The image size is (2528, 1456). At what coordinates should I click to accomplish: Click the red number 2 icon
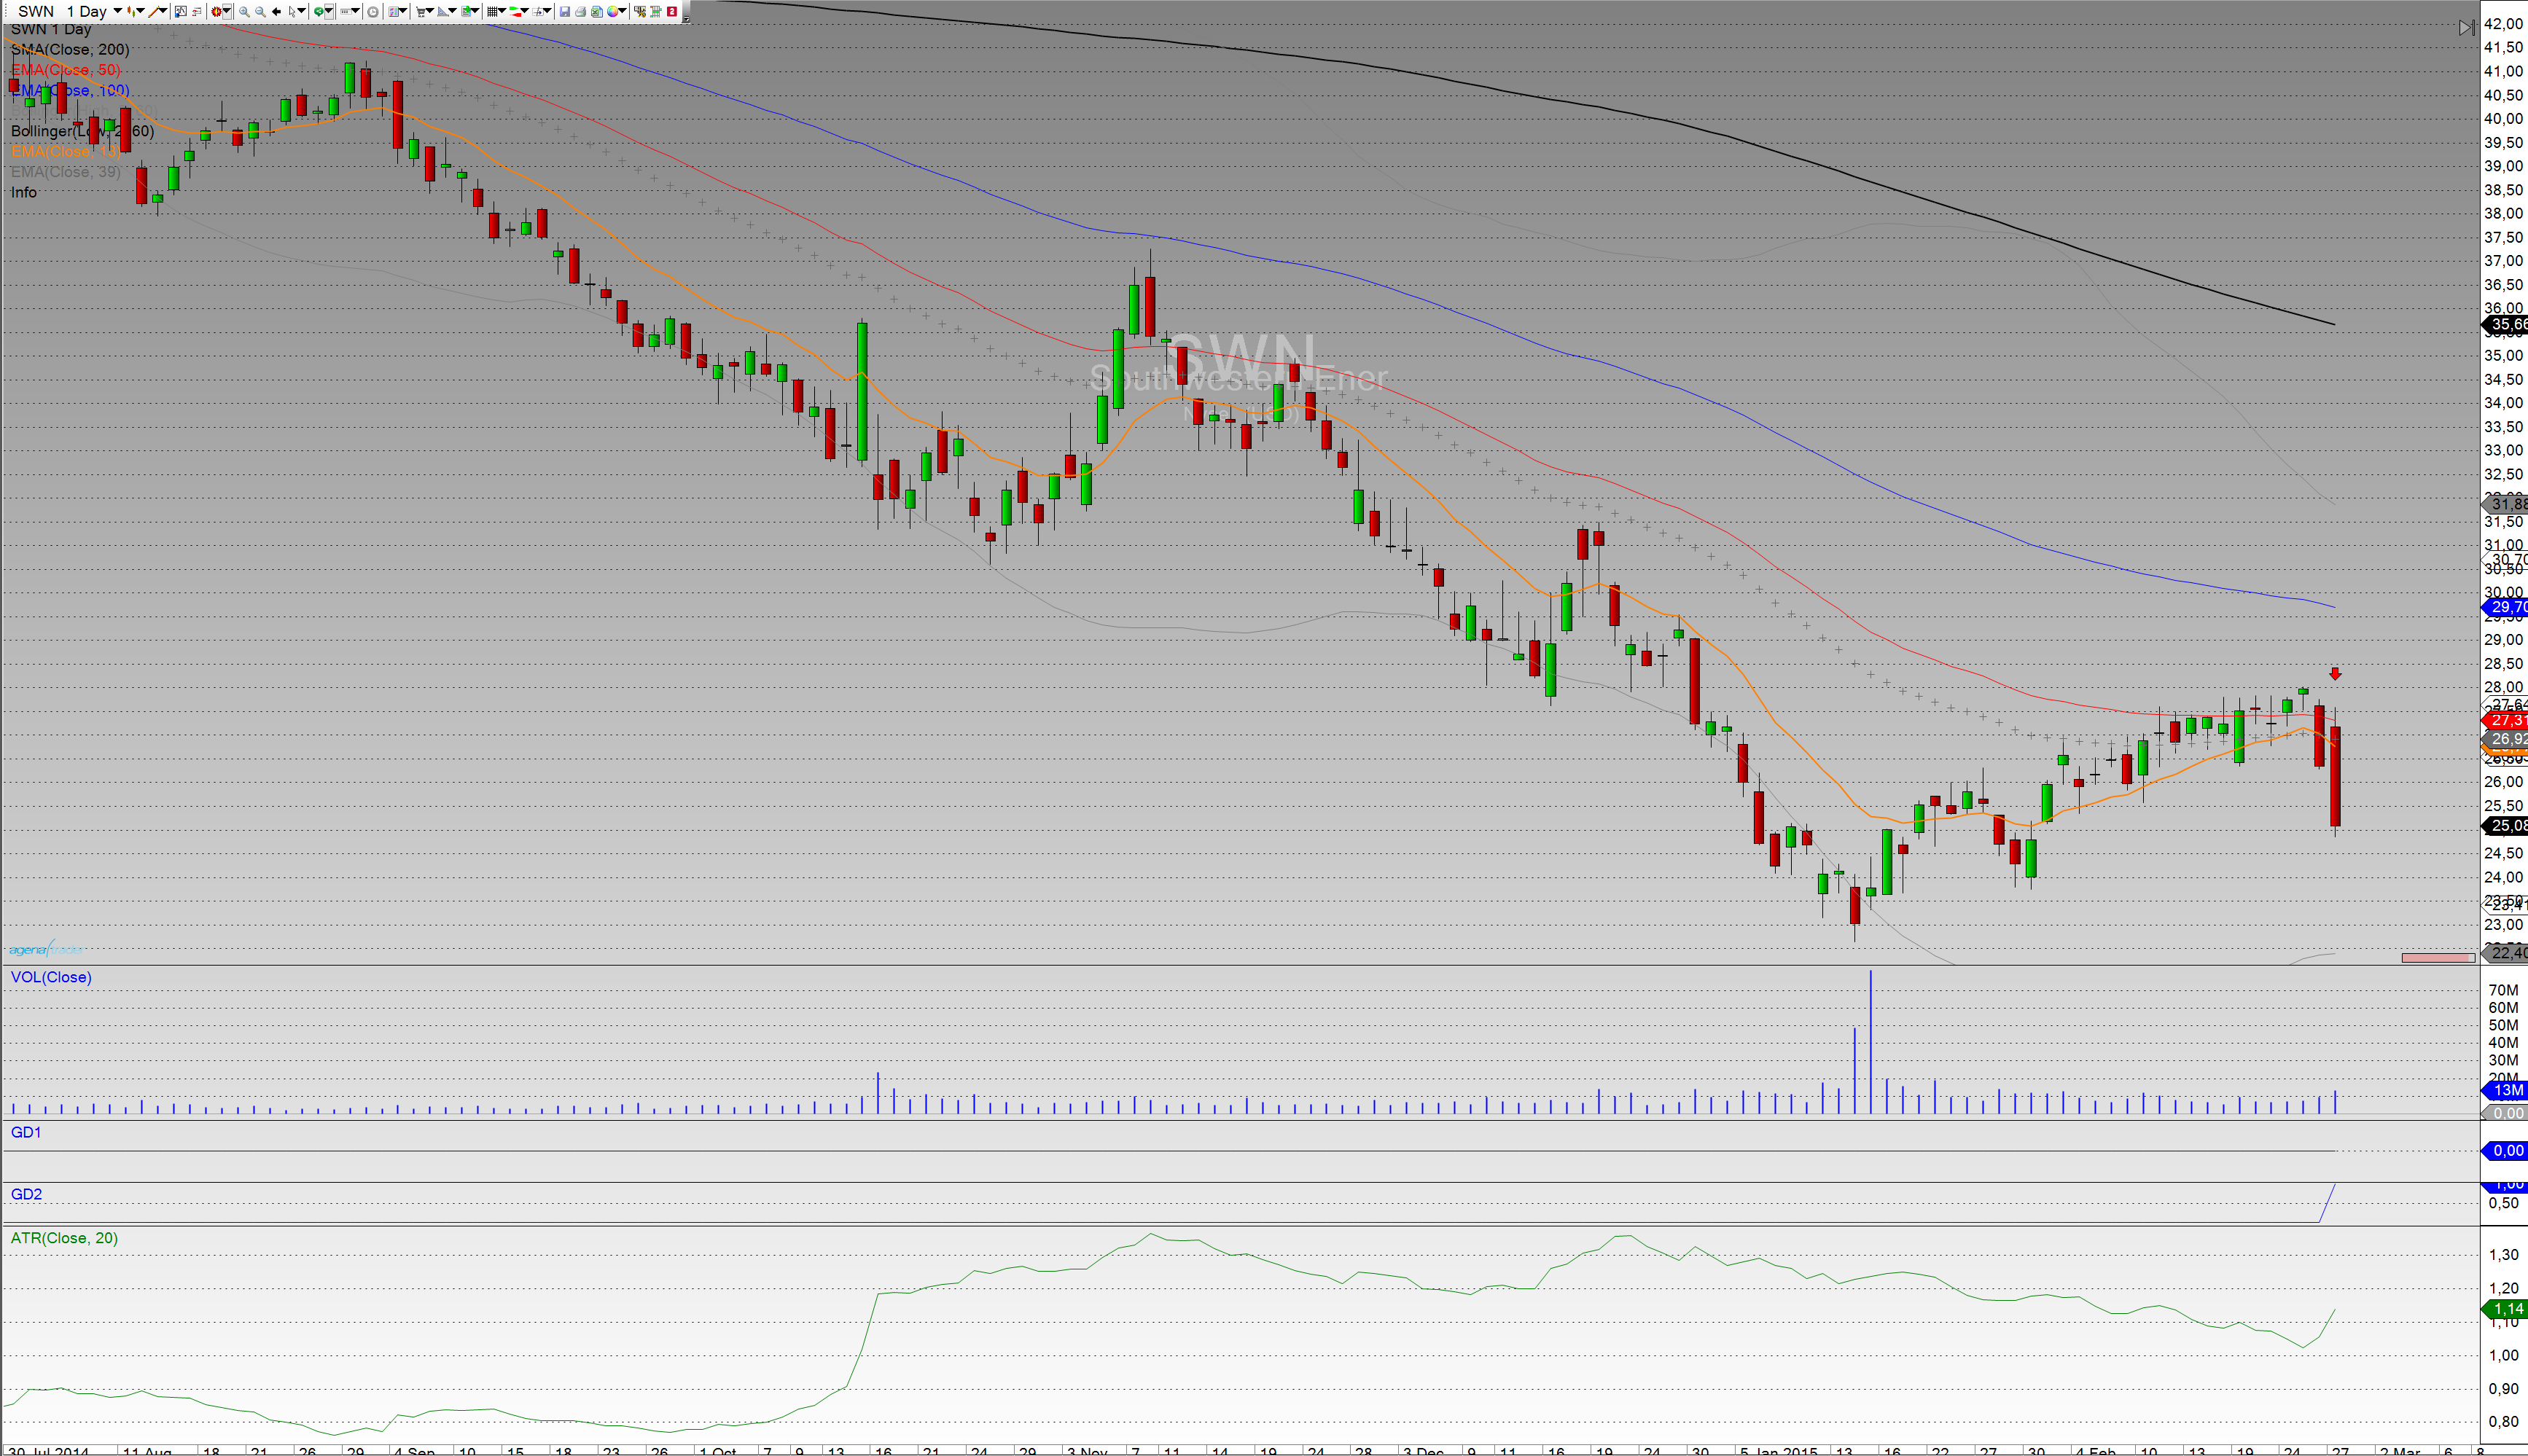point(672,12)
